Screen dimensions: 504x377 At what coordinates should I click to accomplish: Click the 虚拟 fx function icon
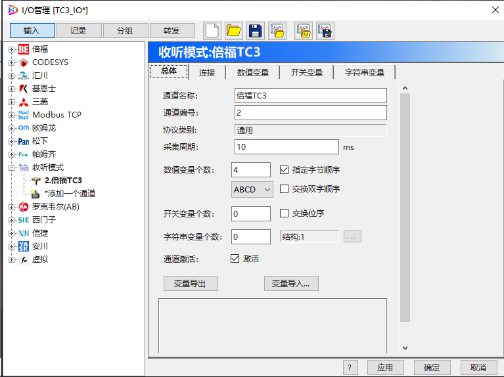[24, 259]
